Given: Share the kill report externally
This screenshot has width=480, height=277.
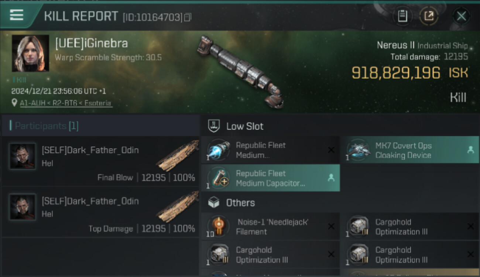Looking at the screenshot, I should [429, 16].
